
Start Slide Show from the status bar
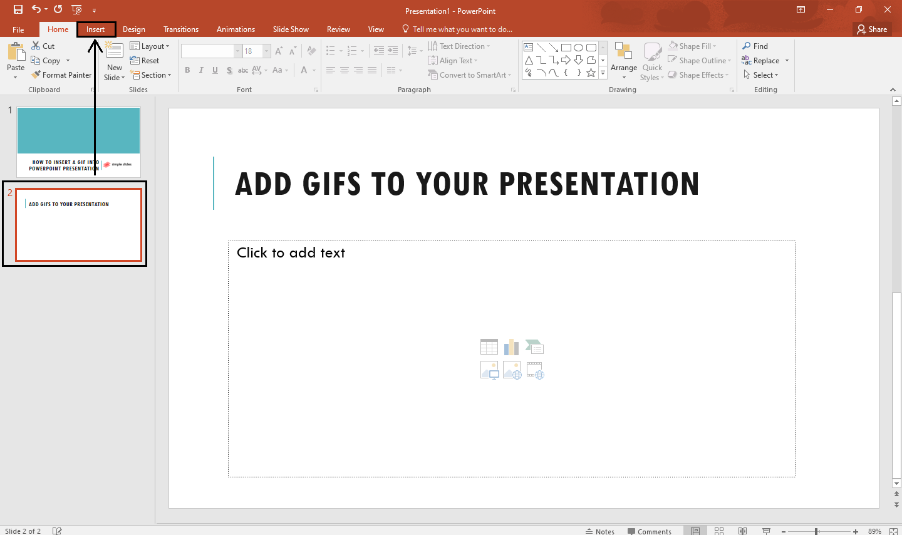pyautogui.click(x=766, y=531)
